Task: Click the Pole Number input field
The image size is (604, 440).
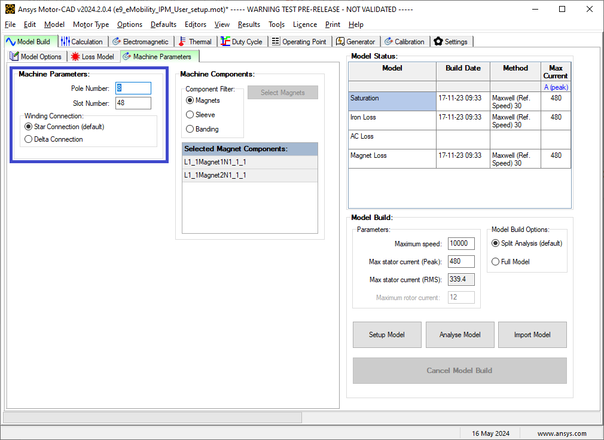Action: (x=133, y=88)
